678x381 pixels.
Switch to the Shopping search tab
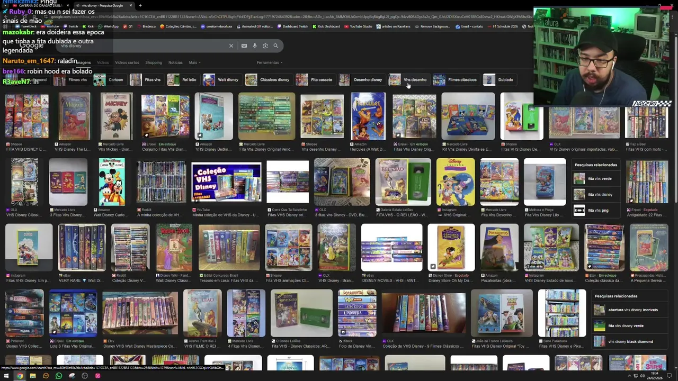click(x=154, y=62)
